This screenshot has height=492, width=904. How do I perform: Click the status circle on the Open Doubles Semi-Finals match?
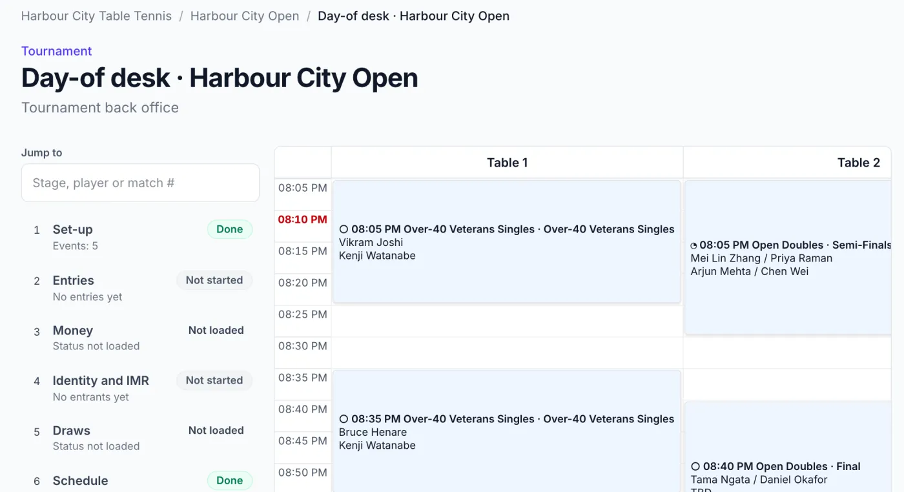point(694,245)
